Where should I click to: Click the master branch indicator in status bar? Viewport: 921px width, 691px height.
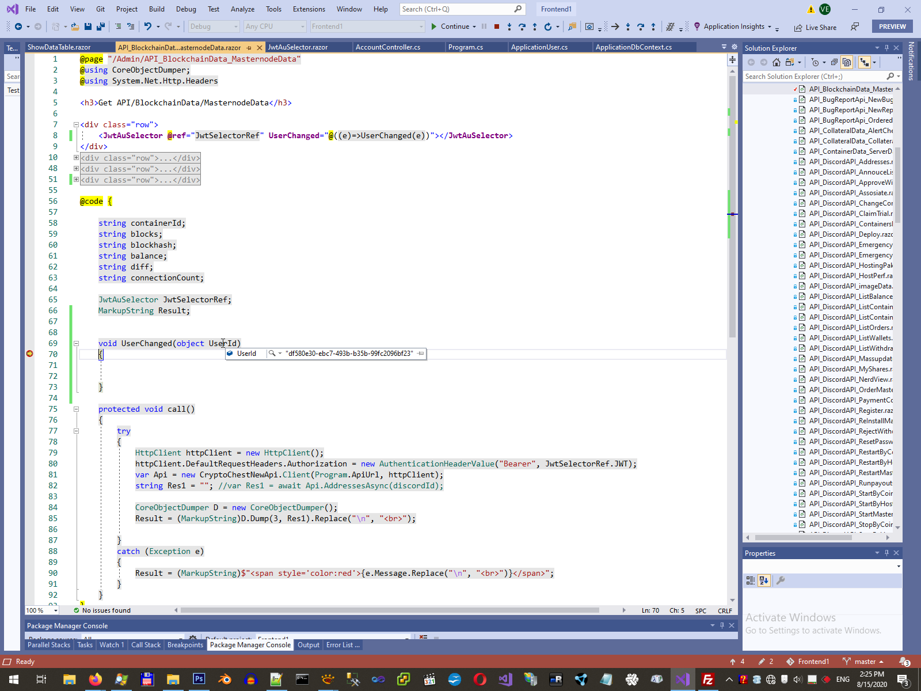[x=862, y=662]
